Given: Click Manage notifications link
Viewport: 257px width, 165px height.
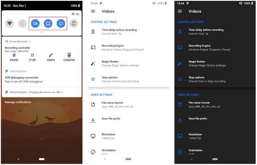Looking at the screenshot, I should tap(18, 102).
